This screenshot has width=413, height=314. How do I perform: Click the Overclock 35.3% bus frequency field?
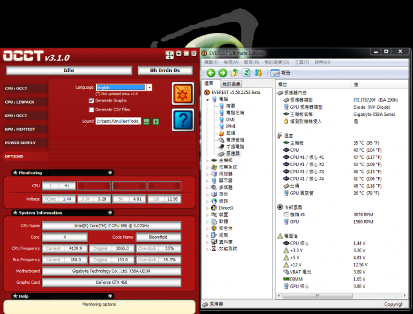click(159, 260)
